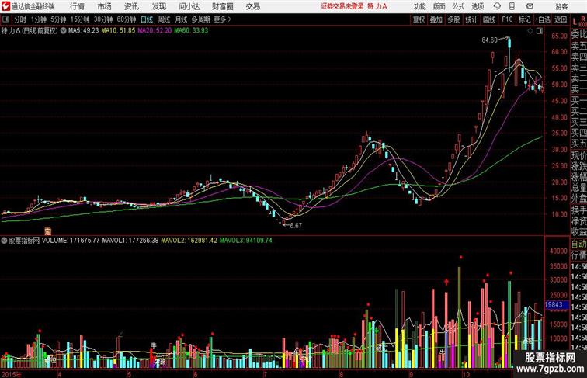The image size is (587, 378).
Task: Click the 多股 multi-stock button
Action: [453, 19]
